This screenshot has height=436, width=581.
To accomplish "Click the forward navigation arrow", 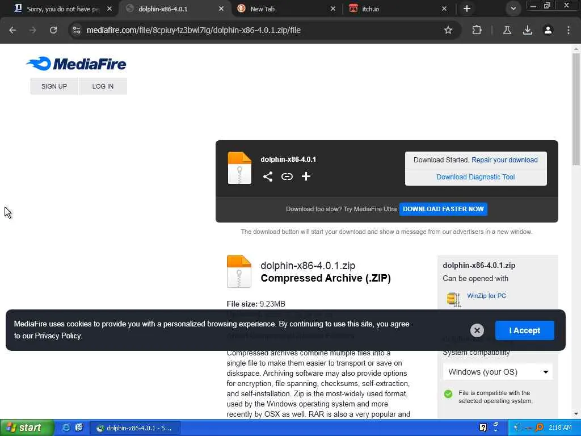I will [33, 30].
